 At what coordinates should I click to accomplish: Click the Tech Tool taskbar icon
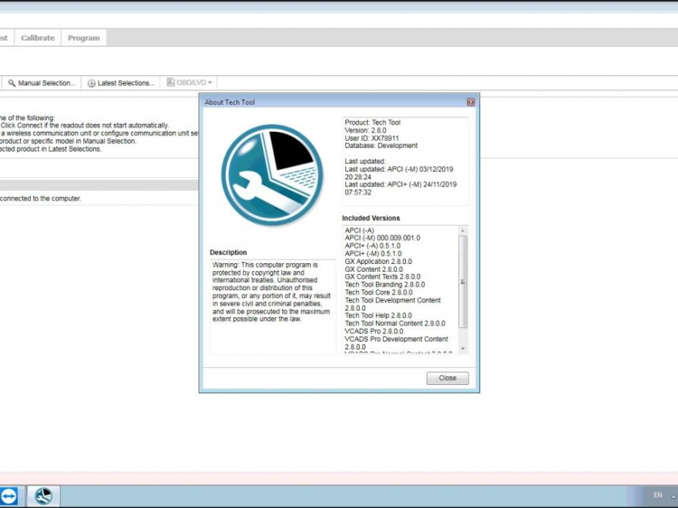click(44, 496)
